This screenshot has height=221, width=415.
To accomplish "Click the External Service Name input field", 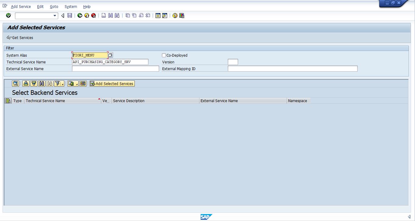I will [x=116, y=69].
